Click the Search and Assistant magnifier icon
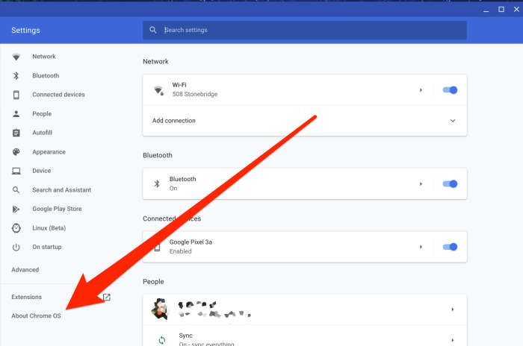Screen dimensions: 523x346 (16, 190)
